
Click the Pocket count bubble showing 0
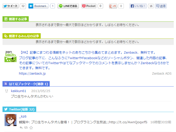pos(100,6)
